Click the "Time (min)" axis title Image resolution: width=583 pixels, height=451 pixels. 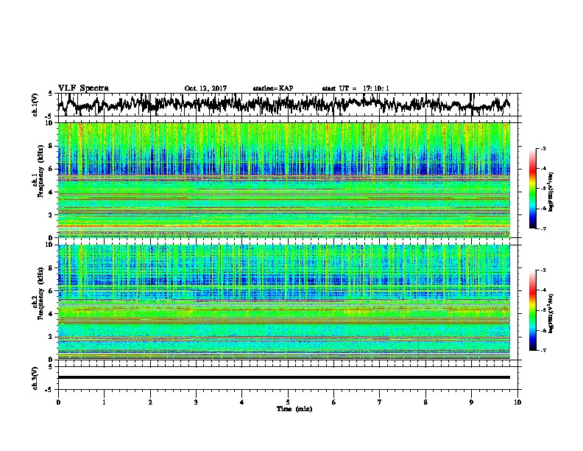point(294,409)
